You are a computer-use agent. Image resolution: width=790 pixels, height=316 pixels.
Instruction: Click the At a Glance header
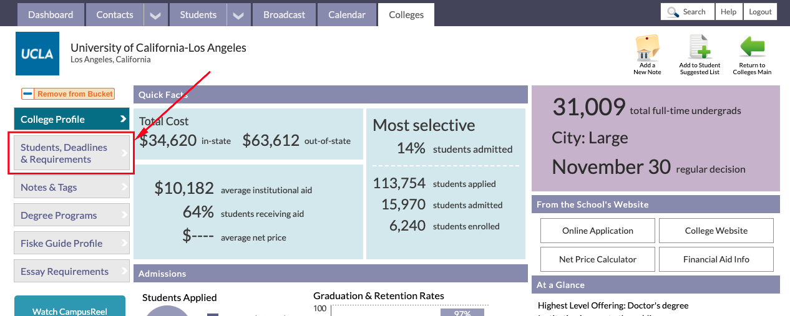tap(656, 285)
